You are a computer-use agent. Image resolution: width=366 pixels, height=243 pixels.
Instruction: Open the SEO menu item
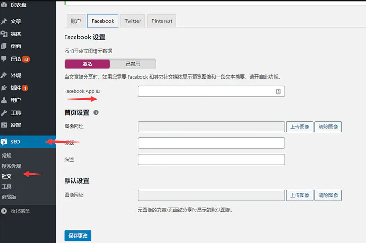[28, 142]
